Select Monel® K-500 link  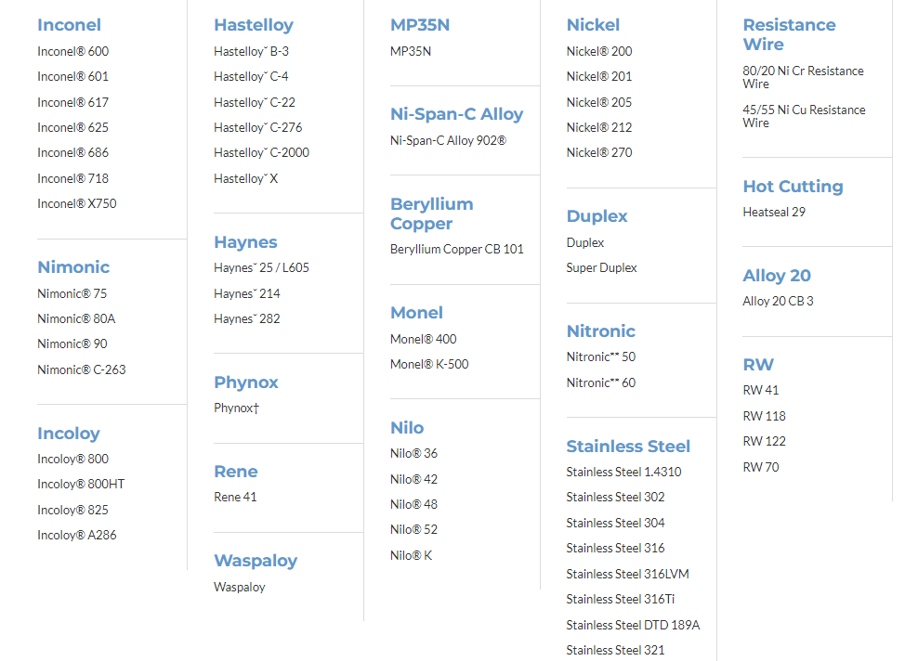click(429, 364)
